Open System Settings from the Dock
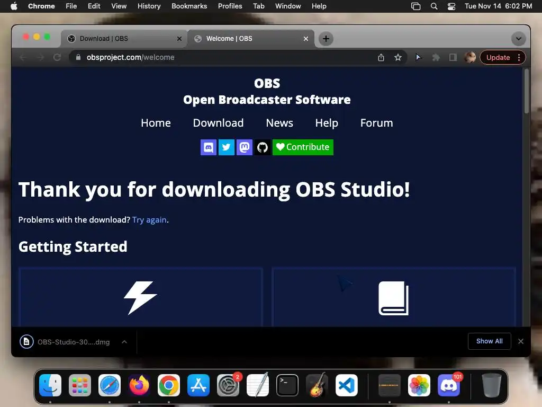The image size is (542, 407). (228, 385)
